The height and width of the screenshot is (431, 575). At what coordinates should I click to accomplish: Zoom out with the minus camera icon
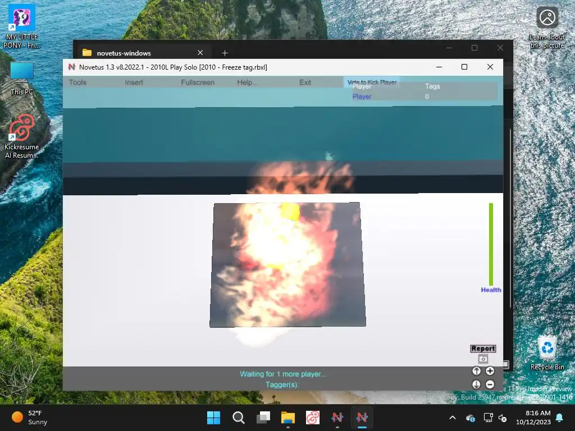(490, 384)
